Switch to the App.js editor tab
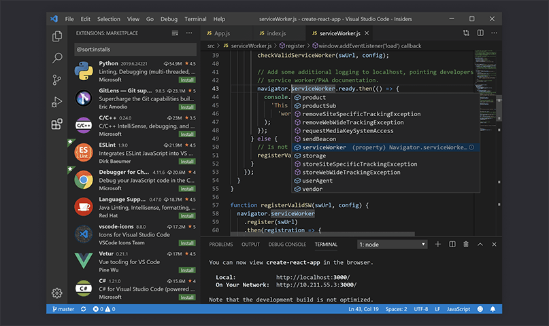The width and height of the screenshot is (549, 326). (x=218, y=33)
